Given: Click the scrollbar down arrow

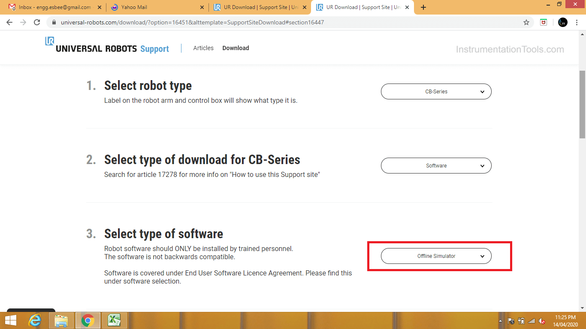Looking at the screenshot, I should pos(582,308).
